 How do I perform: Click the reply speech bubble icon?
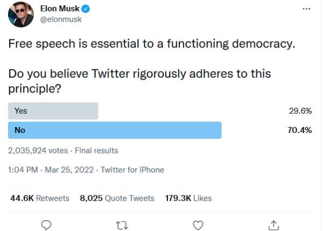(x=46, y=224)
